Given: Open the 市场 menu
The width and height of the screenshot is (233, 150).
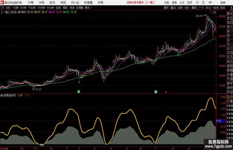Looking at the screenshot, I should (x=42, y=2).
